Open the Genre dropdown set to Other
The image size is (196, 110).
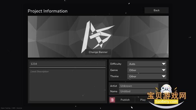147,70
